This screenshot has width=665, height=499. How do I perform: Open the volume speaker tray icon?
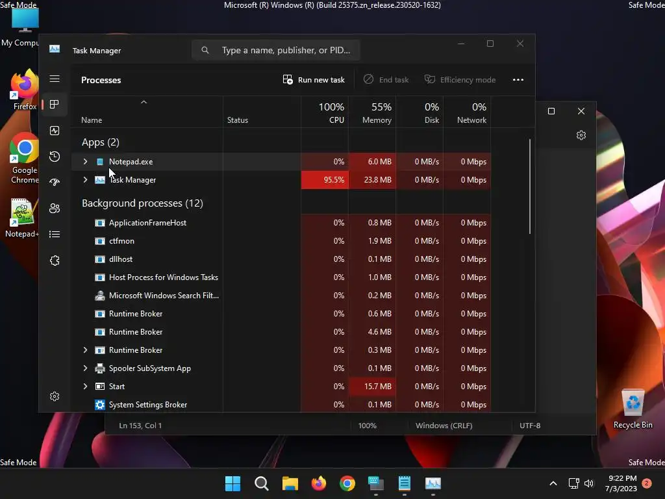[588, 483]
